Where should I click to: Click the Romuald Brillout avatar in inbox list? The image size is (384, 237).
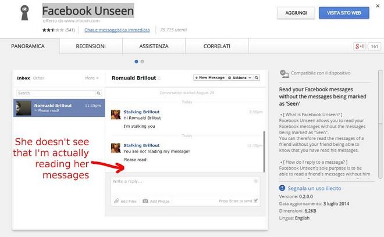click(23, 108)
